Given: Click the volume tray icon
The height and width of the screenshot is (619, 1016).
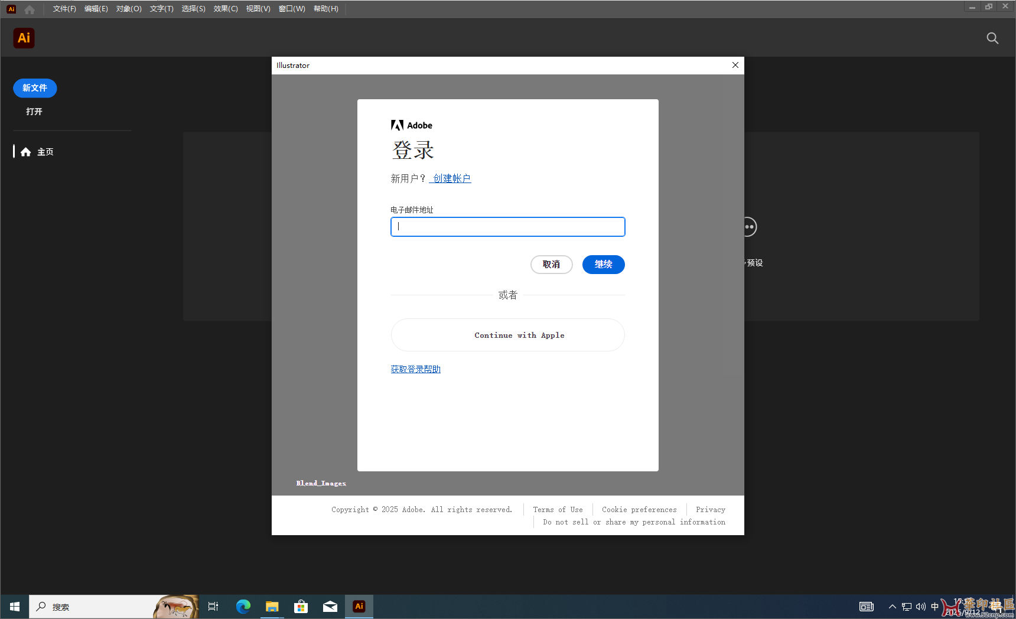Looking at the screenshot, I should click(921, 607).
